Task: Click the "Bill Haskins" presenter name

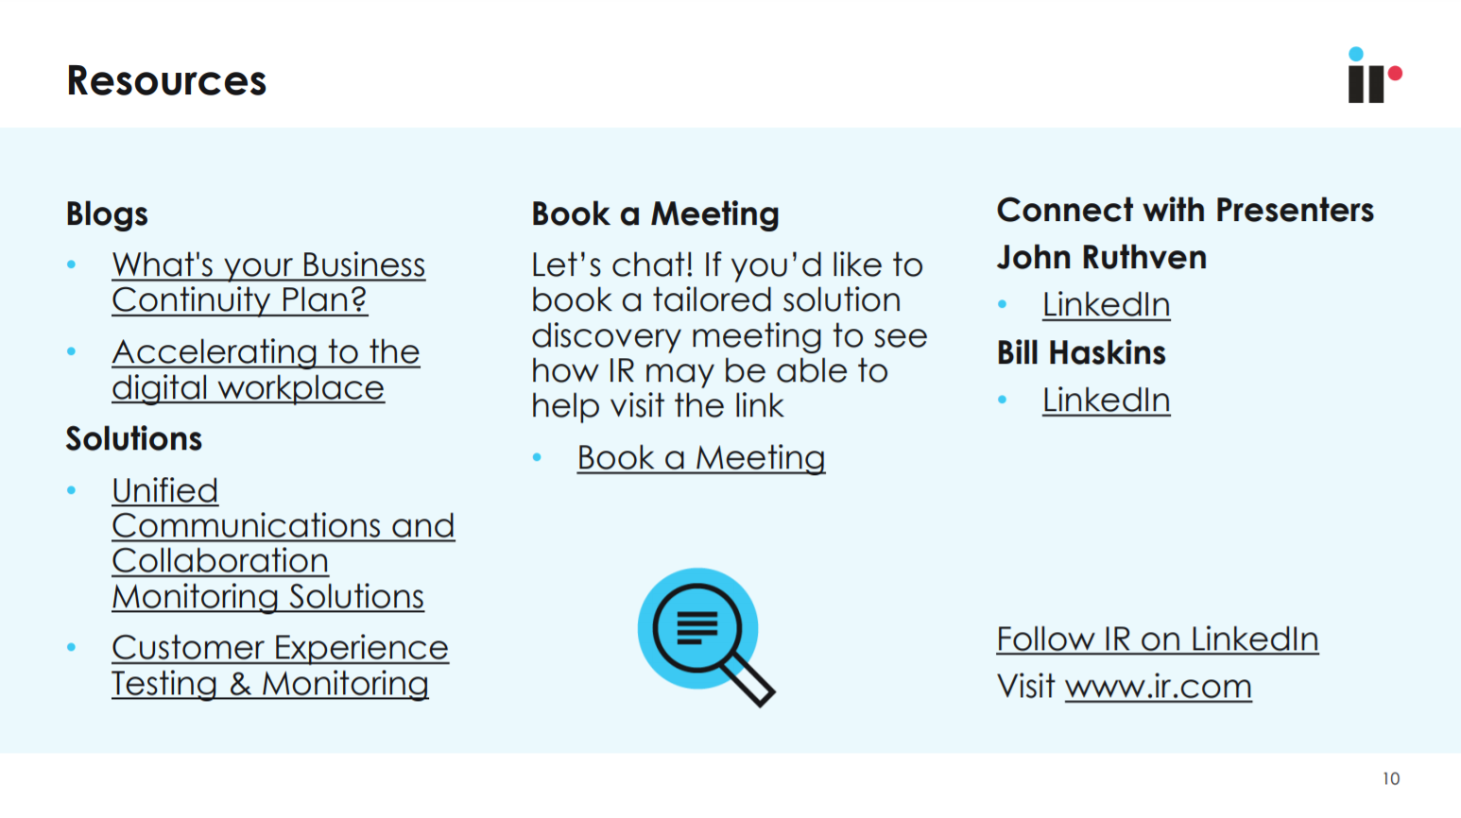Action: click(1081, 353)
